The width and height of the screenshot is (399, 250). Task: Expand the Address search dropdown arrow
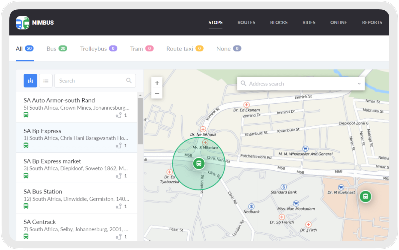359,84
